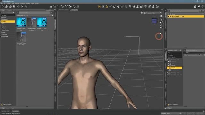Select Genesis 3.1 Male in Scene pane

click(186, 16)
